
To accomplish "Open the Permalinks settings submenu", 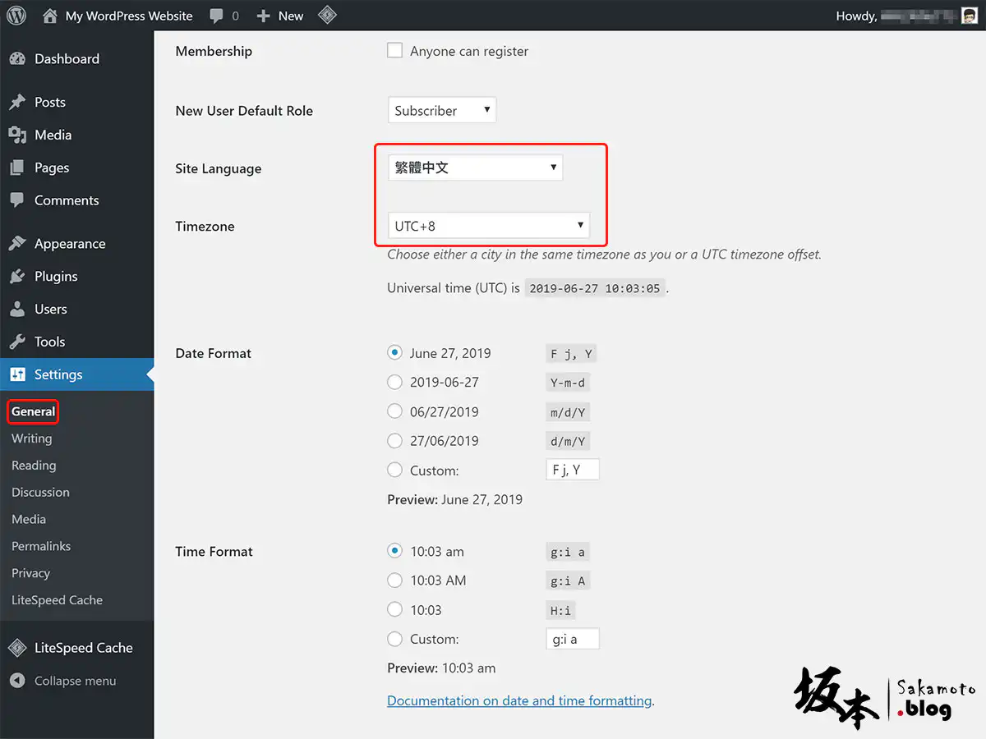I will click(41, 547).
